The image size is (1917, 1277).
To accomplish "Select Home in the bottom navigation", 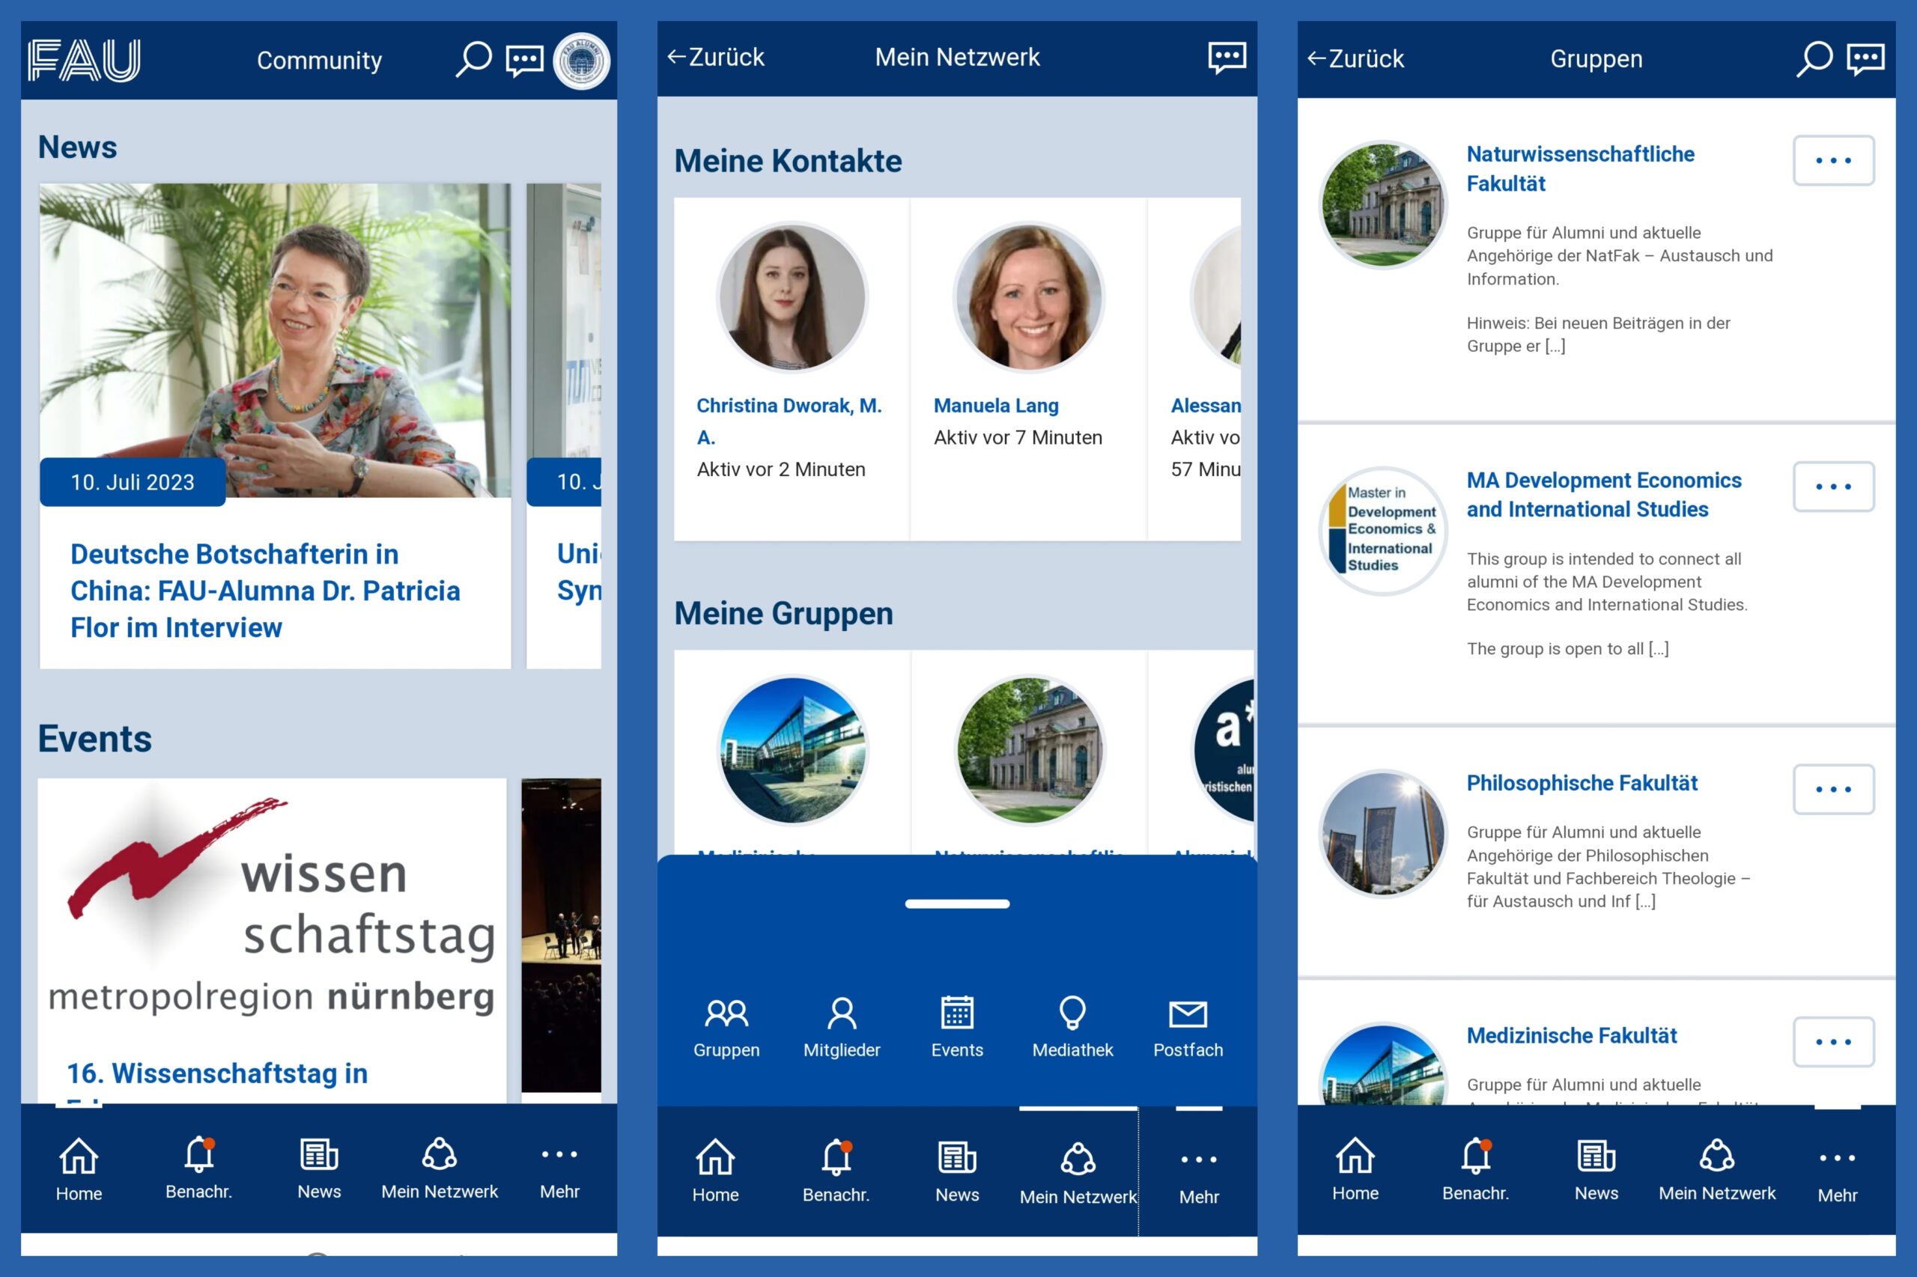I will point(78,1166).
